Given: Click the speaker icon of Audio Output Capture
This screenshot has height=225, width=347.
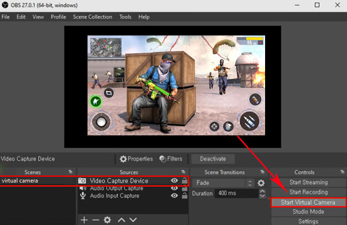Looking at the screenshot, I should (83, 189).
